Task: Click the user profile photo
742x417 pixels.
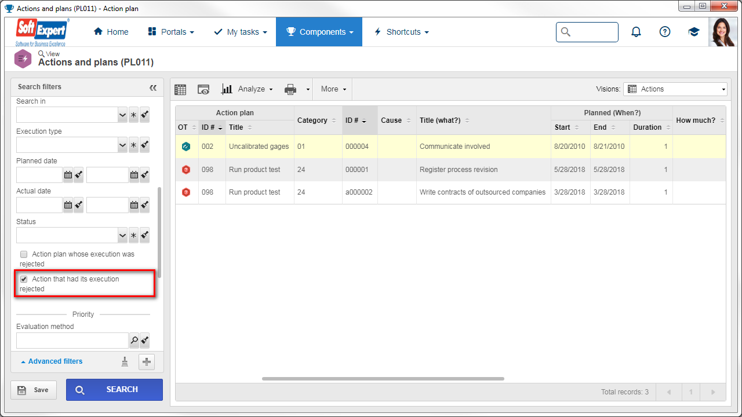Action: pos(723,32)
